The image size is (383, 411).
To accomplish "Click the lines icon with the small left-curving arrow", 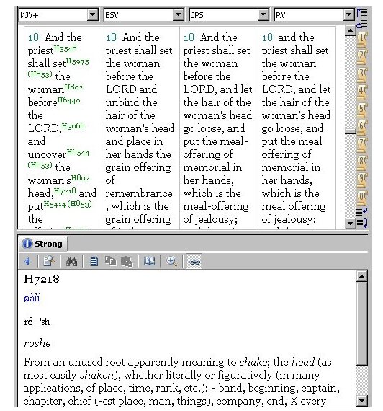I will [x=362, y=211].
